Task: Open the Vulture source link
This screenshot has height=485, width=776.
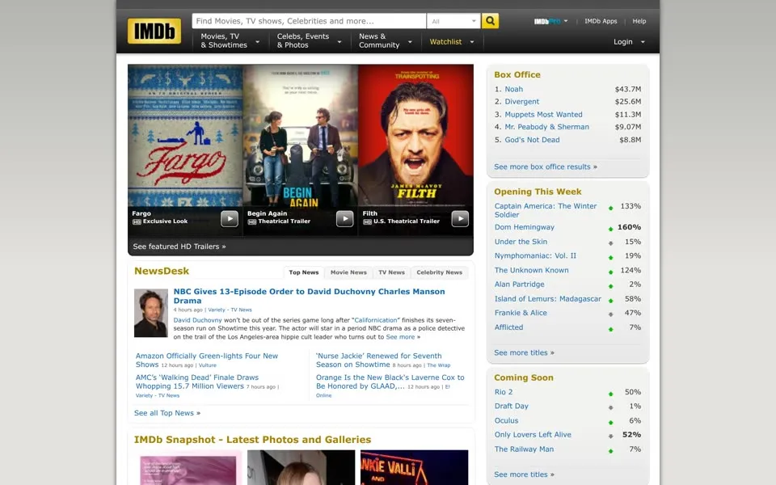Action: tap(208, 365)
